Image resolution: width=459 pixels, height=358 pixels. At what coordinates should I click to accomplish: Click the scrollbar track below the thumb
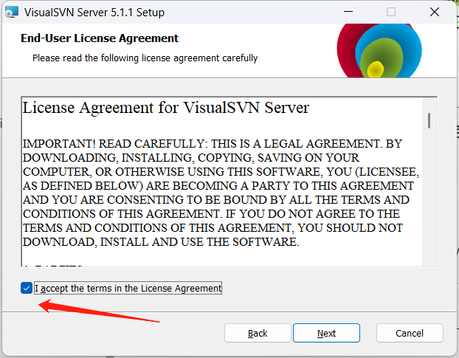coord(429,207)
